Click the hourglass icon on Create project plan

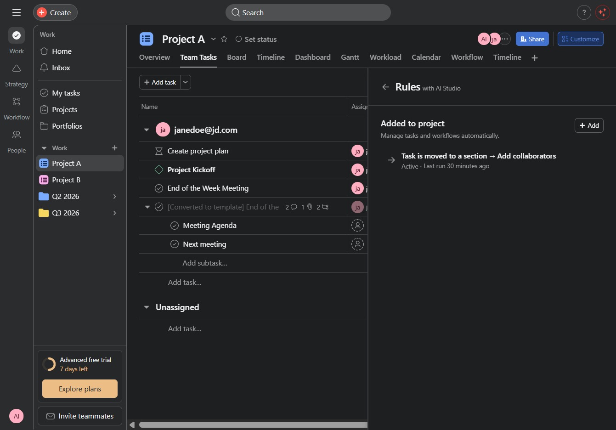159,151
